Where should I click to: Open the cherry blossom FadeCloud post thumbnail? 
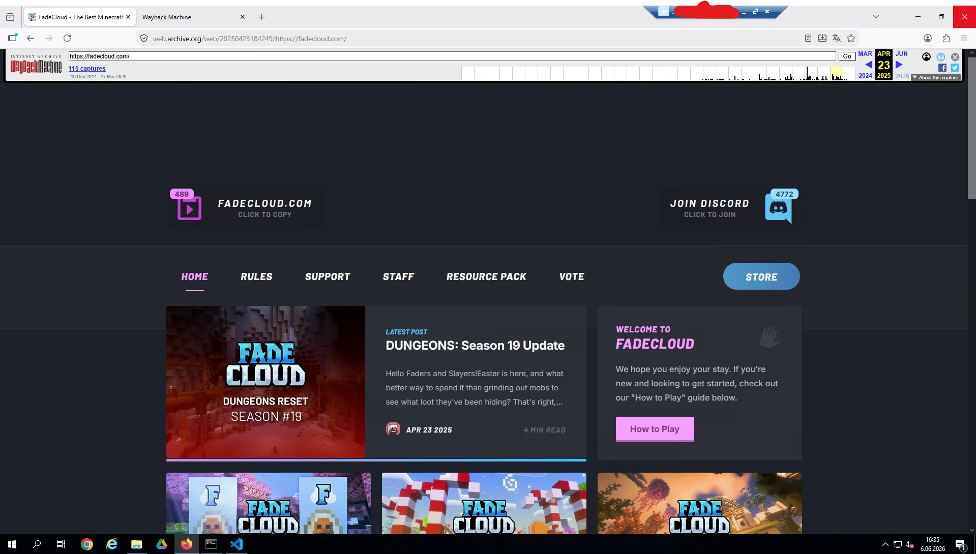pyautogui.click(x=269, y=503)
